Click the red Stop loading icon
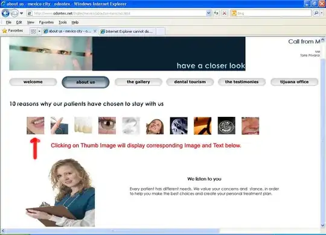326x235 pixels. (x=225, y=13)
